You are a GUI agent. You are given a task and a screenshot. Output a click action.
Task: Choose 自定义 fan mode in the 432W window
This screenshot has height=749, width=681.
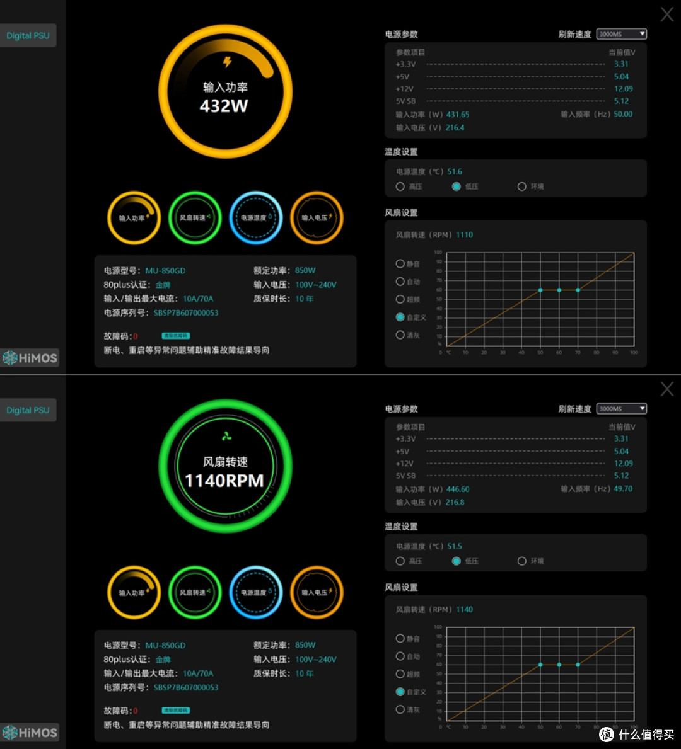[400, 317]
